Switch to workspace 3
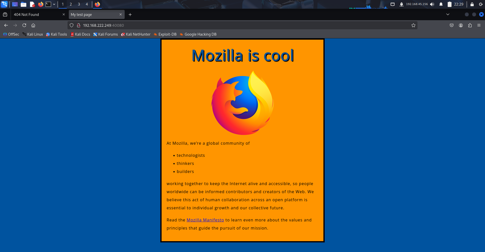The width and height of the screenshot is (485, 252). [79, 4]
